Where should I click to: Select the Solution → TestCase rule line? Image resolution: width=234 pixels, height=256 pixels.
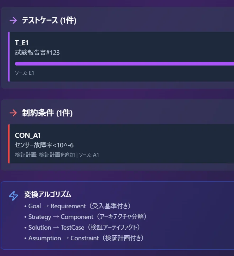82,228
